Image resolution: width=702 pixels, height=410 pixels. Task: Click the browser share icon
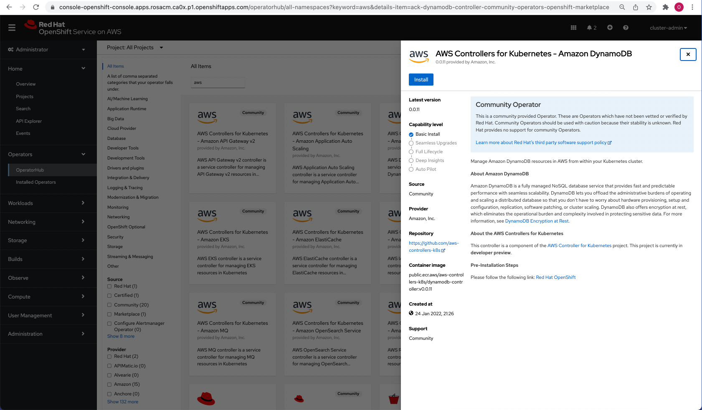tap(636, 7)
